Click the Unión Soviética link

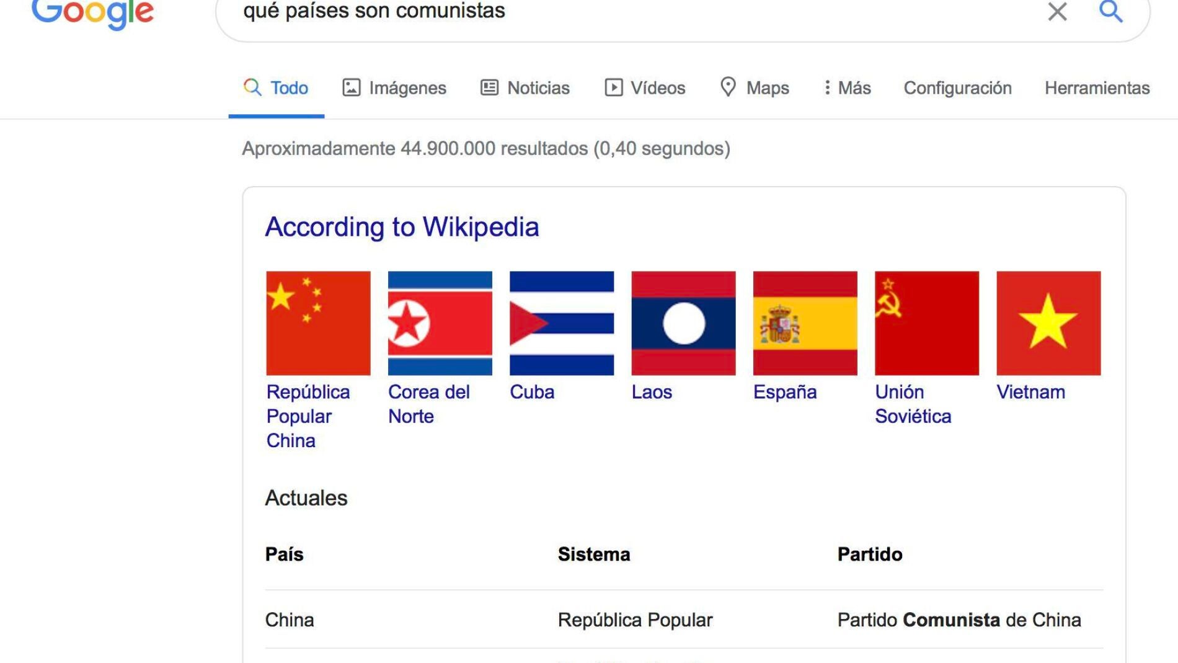tap(913, 404)
